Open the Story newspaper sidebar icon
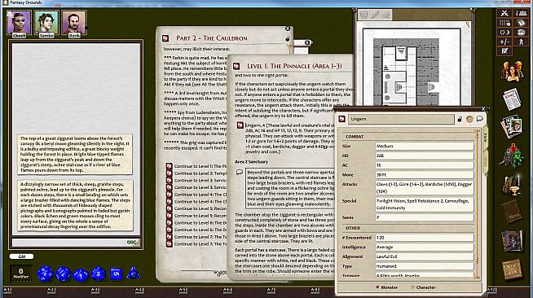533x298 pixels. pyautogui.click(x=512, y=99)
